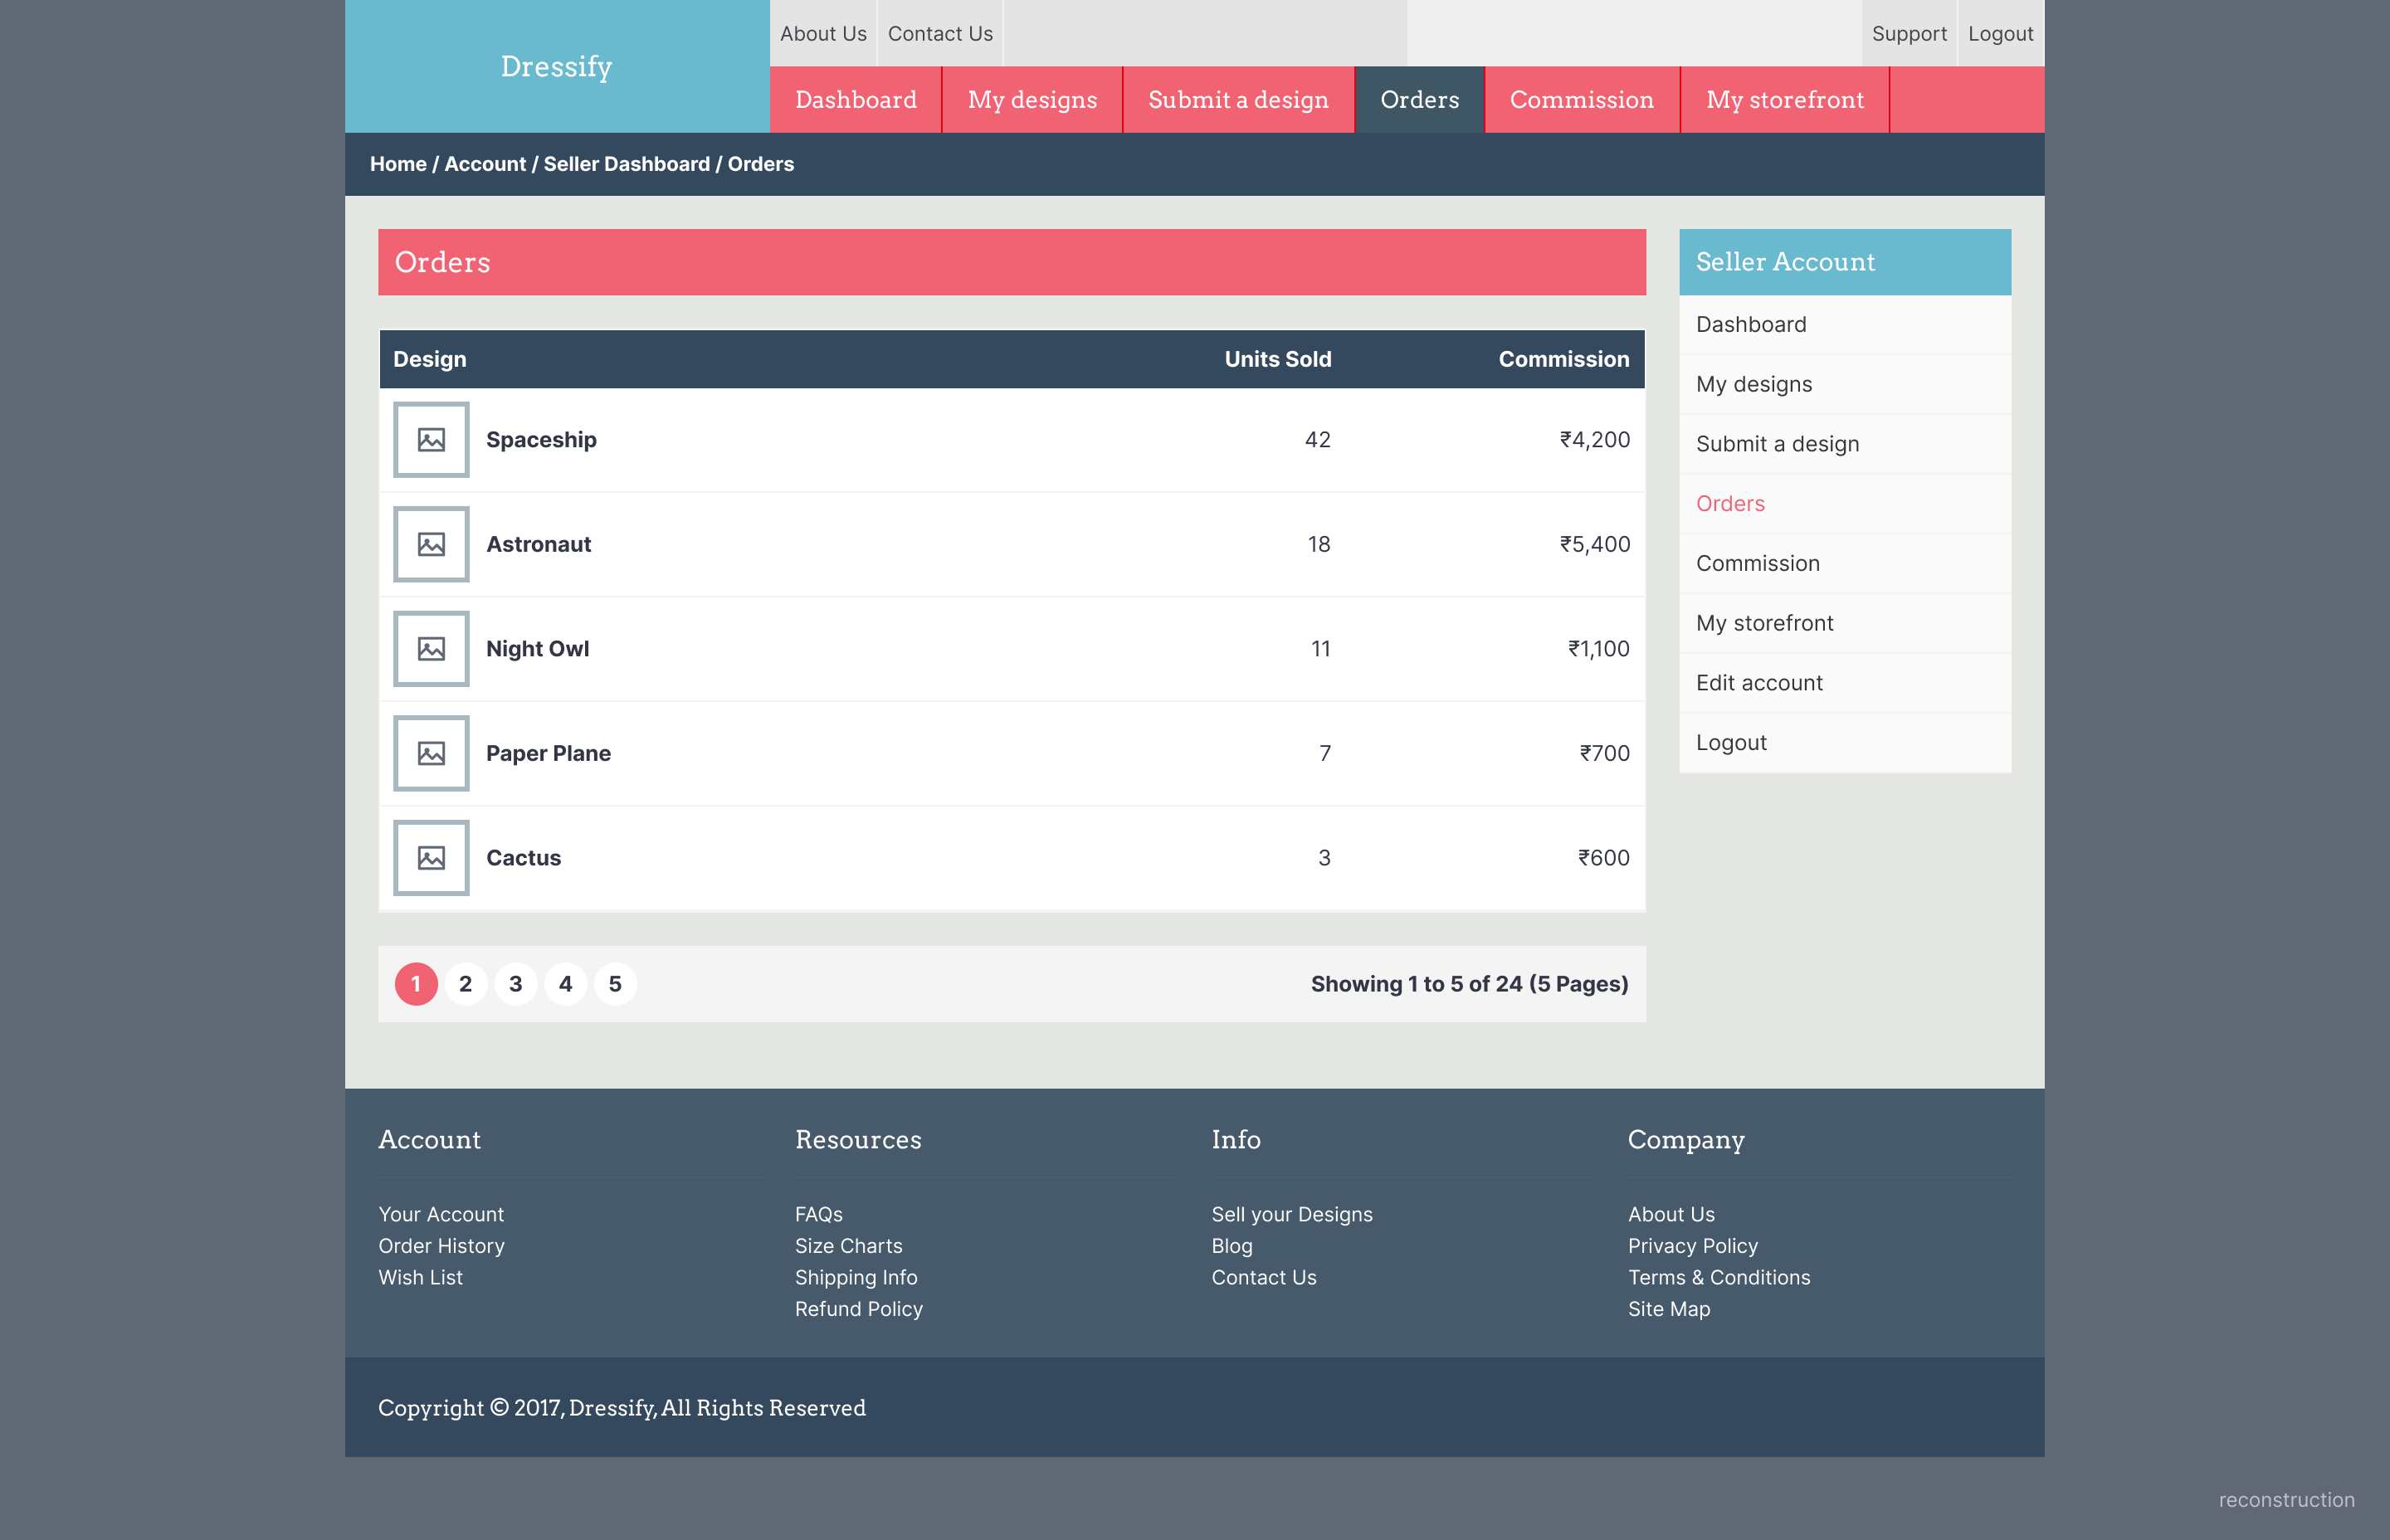Open Commission in the Seller Account sidebar
The width and height of the screenshot is (2390, 1540).
coord(1845,564)
